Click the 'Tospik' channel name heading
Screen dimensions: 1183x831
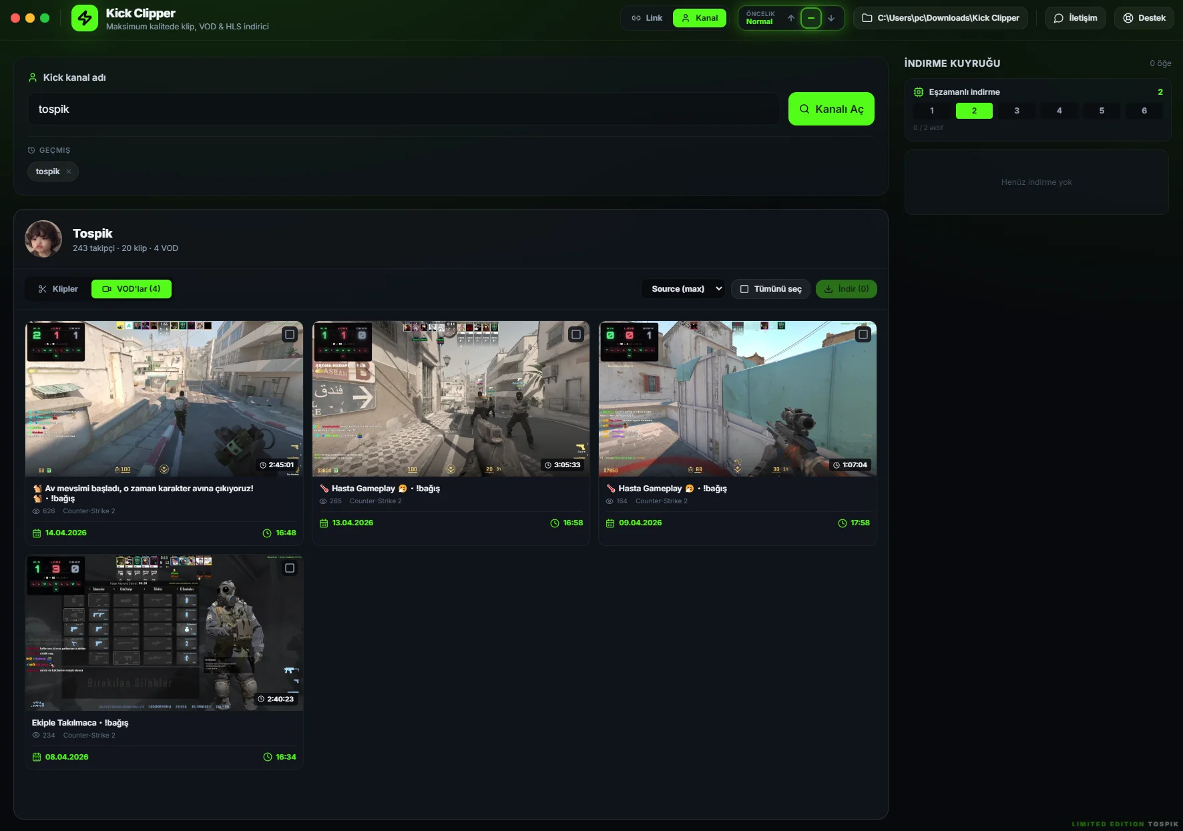tap(93, 234)
